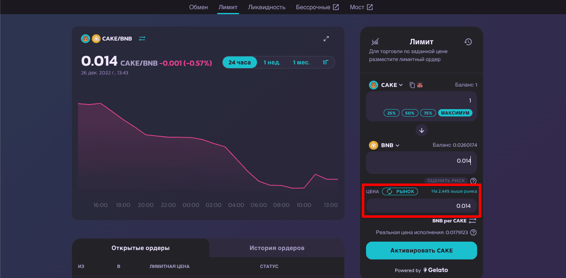Reset the price with the РЫНОК button
Viewport: 566px width, 278px height.
[400, 191]
